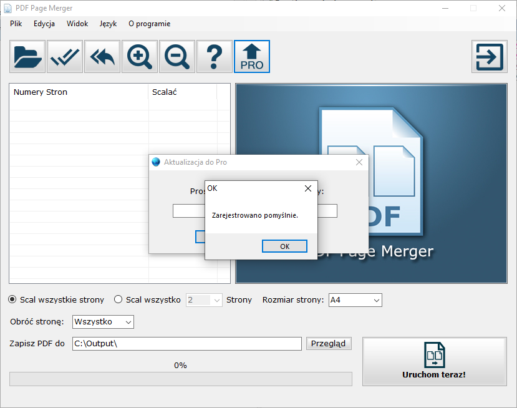
Task: Click the 0% progress label
Action: pos(180,366)
